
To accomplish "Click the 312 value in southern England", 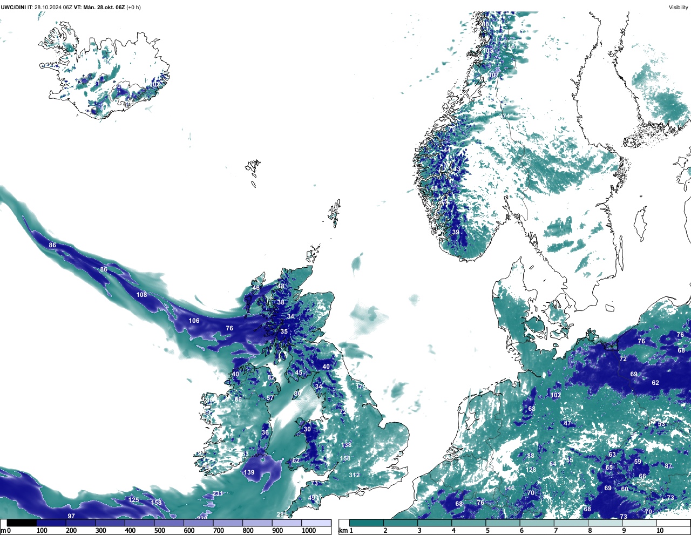I will click(x=354, y=475).
